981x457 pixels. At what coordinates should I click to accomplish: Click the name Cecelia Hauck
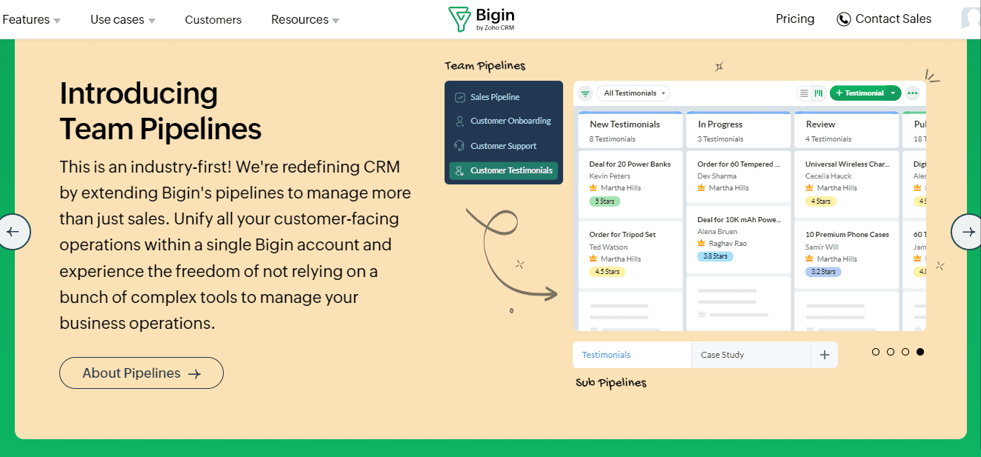[828, 176]
